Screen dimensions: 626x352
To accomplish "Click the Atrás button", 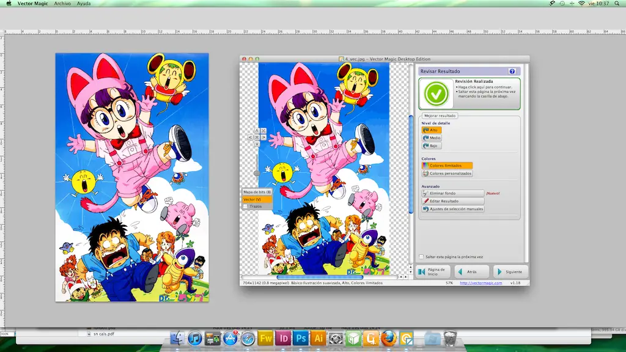I will (x=471, y=272).
